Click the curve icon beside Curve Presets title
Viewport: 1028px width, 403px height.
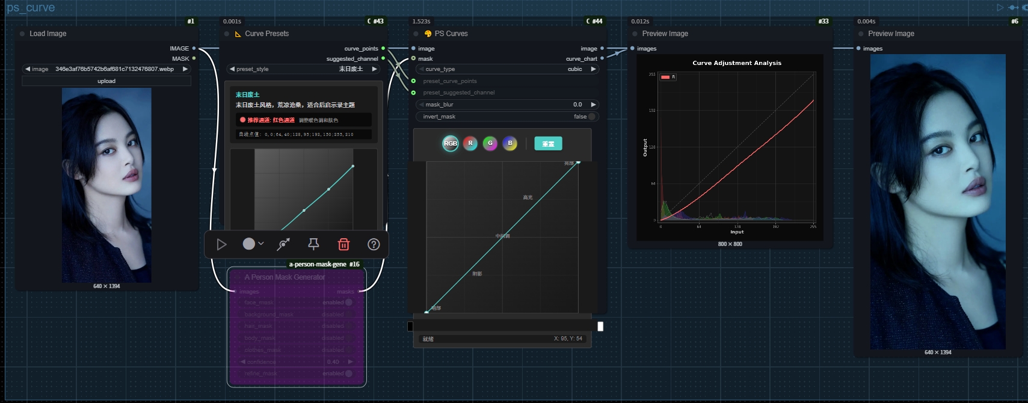coord(238,34)
